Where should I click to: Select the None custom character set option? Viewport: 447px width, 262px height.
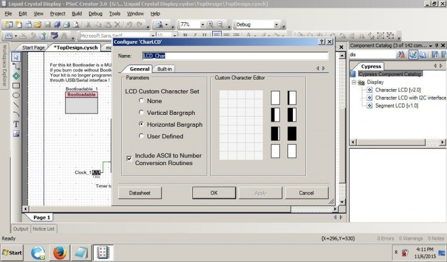coord(142,101)
